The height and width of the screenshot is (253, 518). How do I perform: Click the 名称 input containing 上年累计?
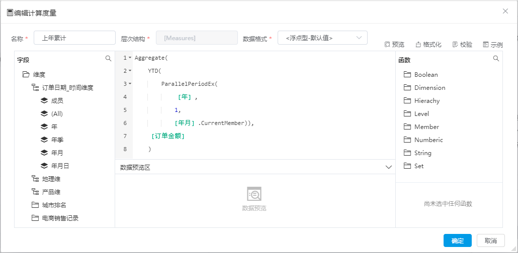pyautogui.click(x=74, y=38)
